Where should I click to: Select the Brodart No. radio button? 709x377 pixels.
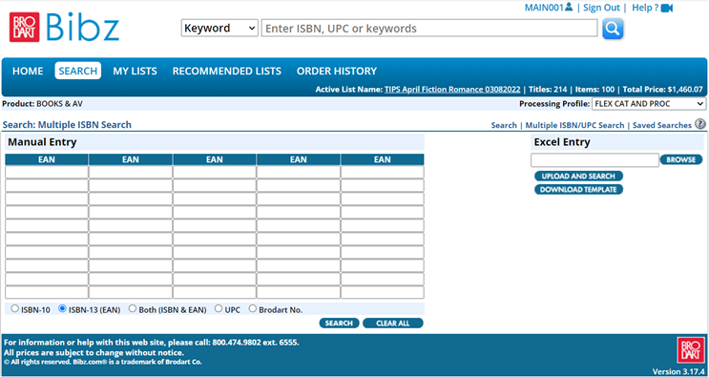click(x=253, y=308)
